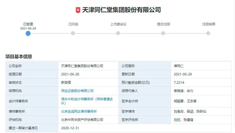
Task: Click the 保荐机构 label cell
Action: point(32,91)
